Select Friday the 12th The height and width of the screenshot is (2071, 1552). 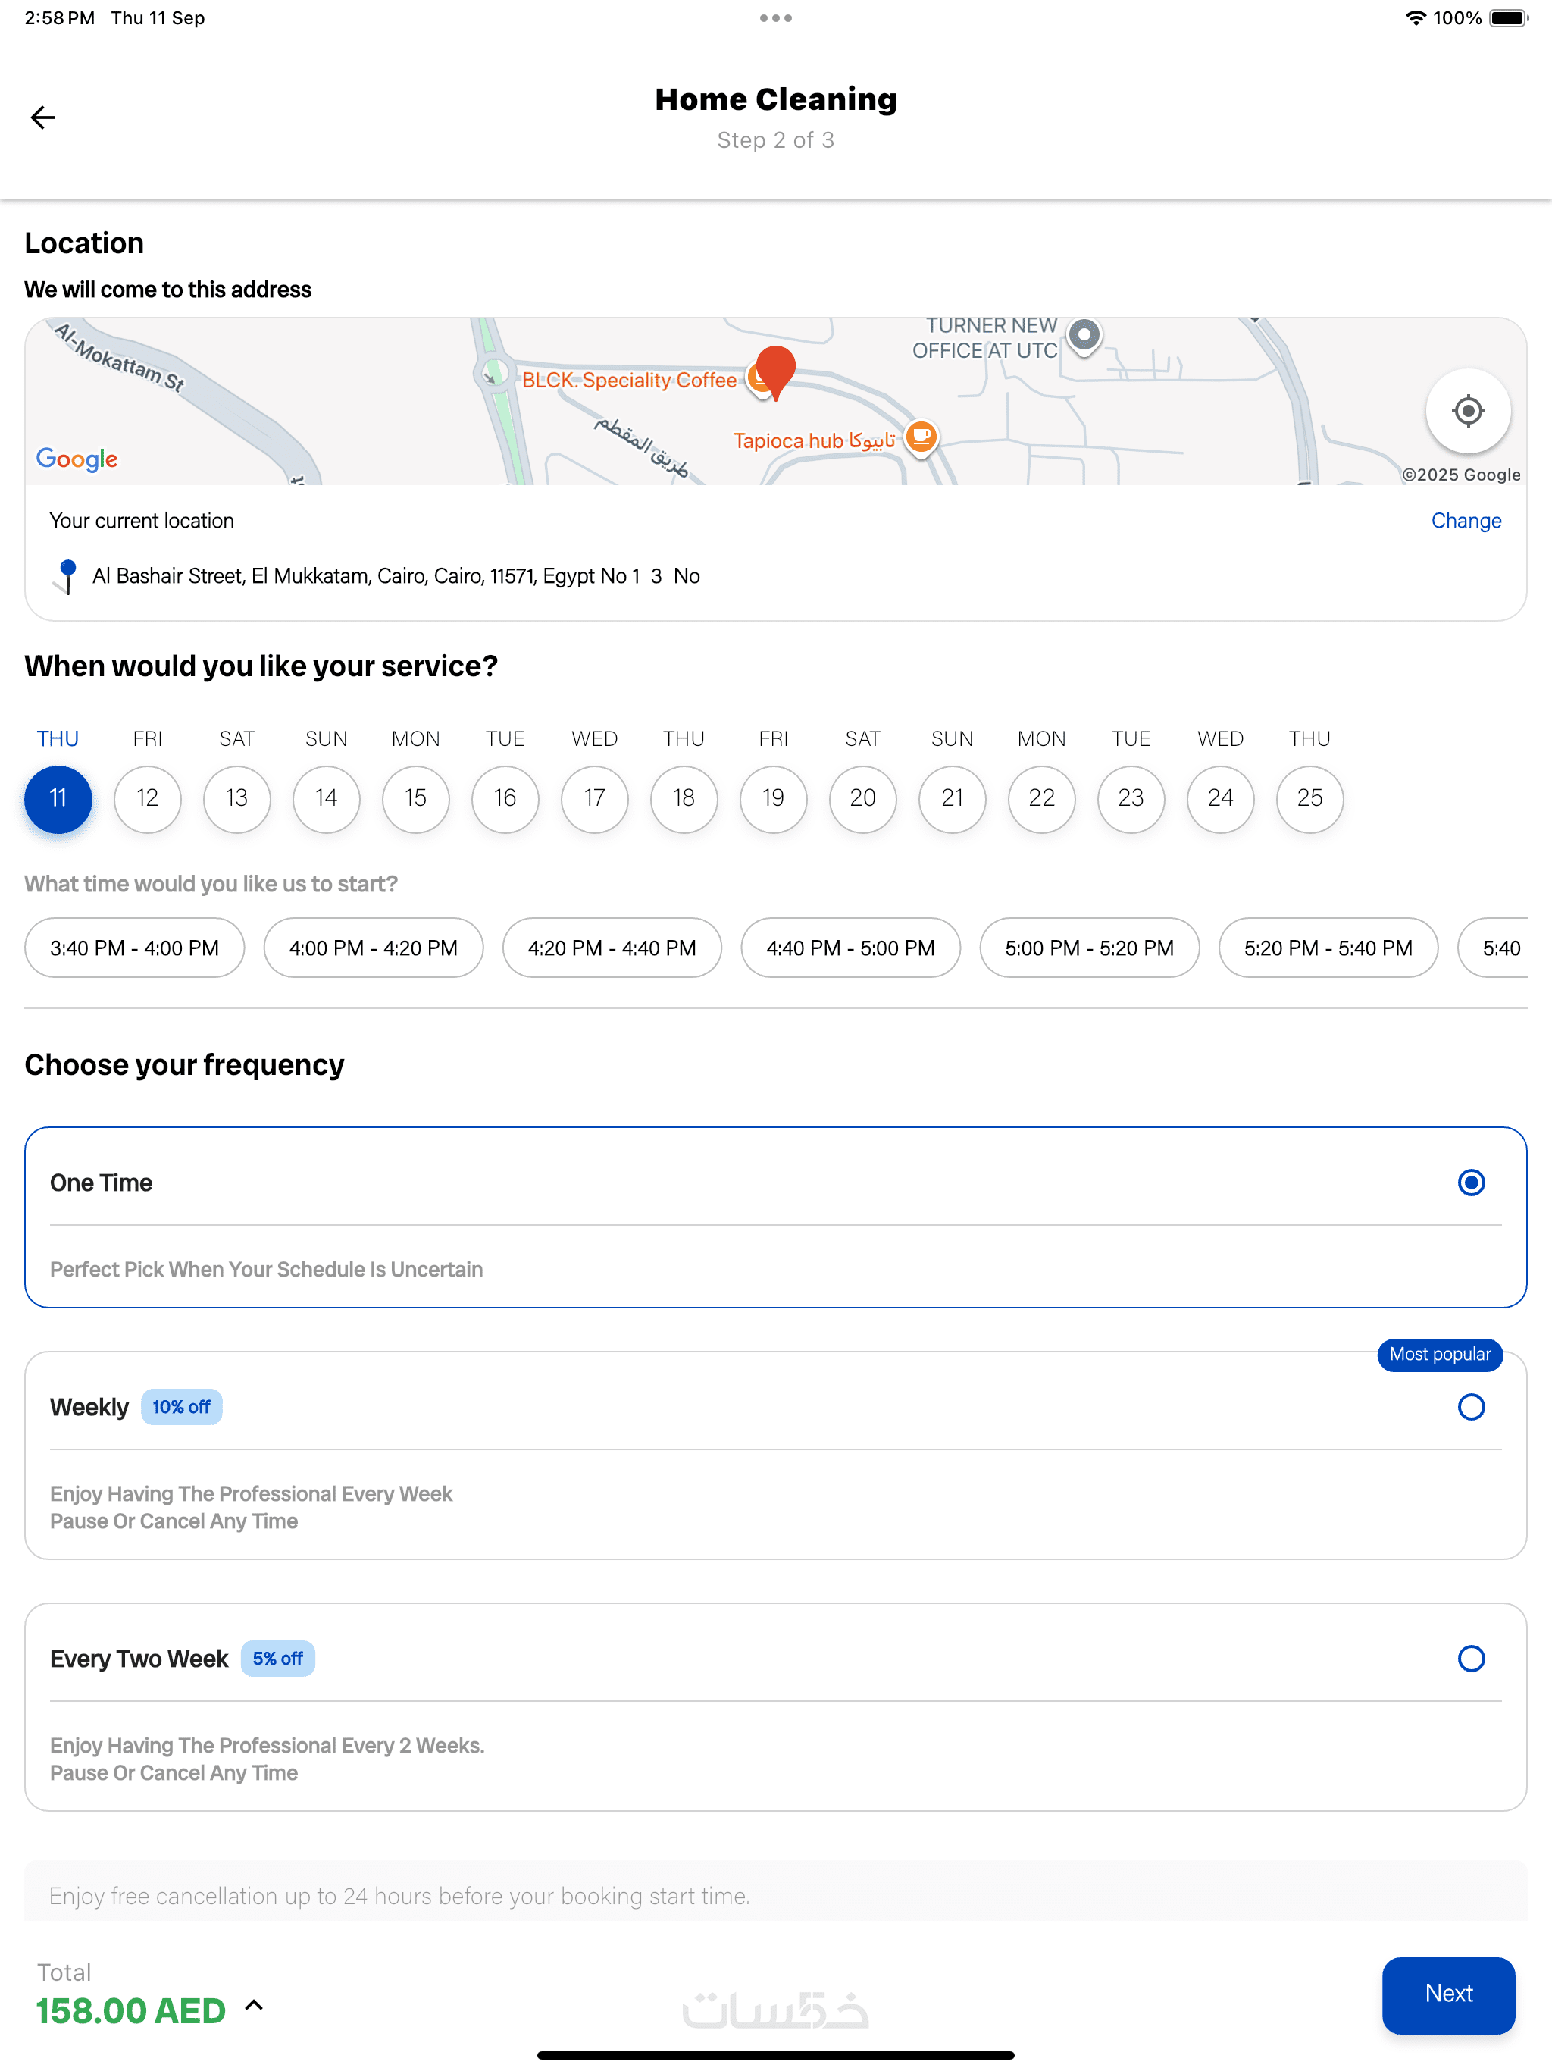pos(147,797)
